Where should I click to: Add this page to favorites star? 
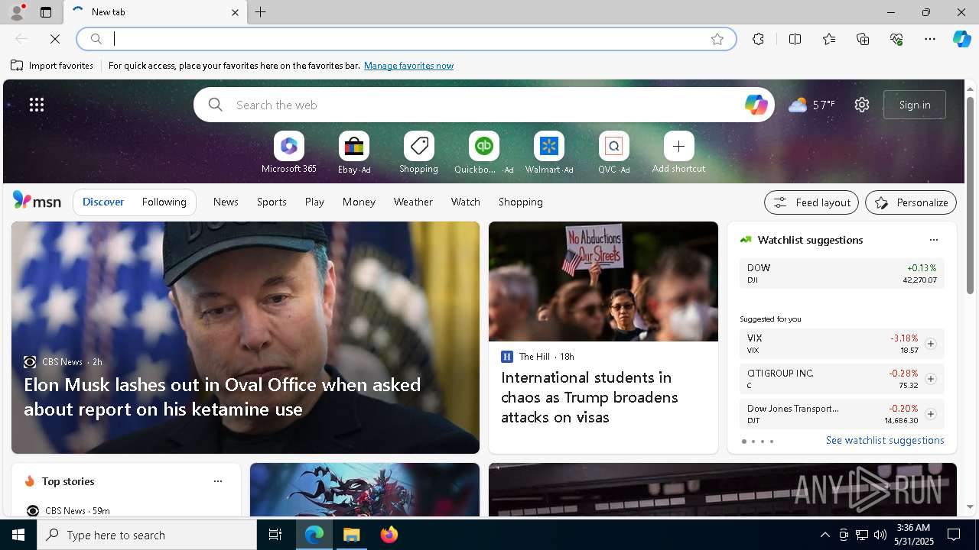(717, 39)
